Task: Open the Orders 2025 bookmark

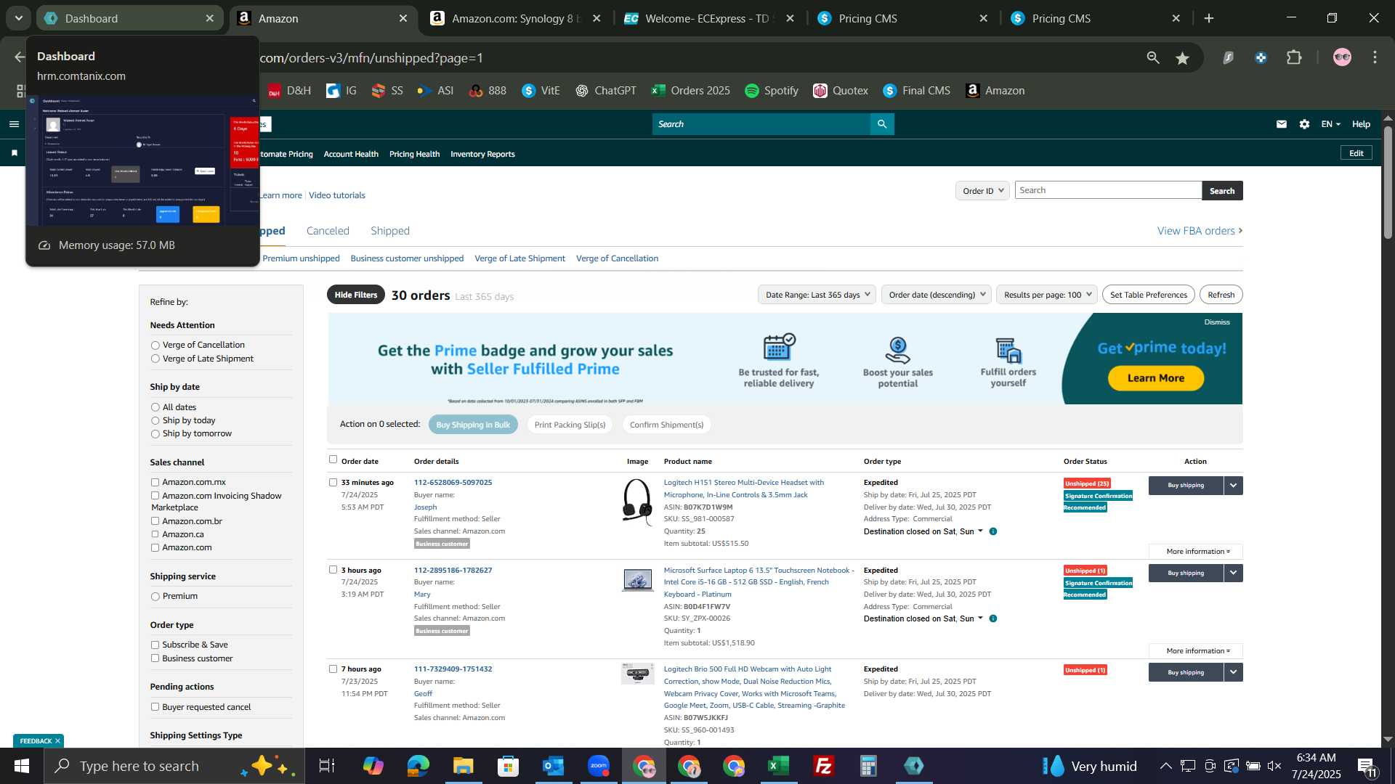Action: click(x=691, y=91)
